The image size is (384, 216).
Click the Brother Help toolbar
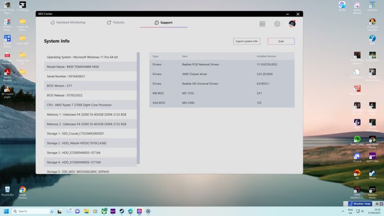point(360,204)
